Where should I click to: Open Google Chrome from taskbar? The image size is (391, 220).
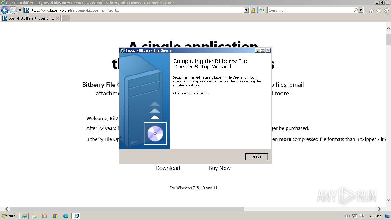click(55, 216)
